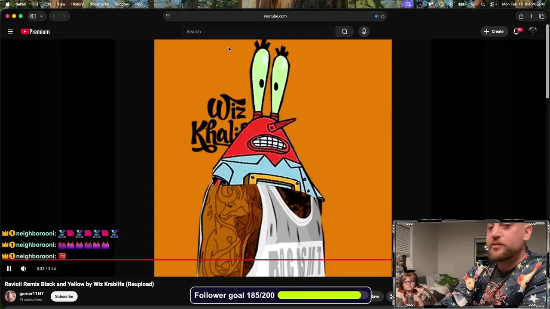Show Safari tab overview
This screenshot has height=309, width=550.
click(x=541, y=16)
